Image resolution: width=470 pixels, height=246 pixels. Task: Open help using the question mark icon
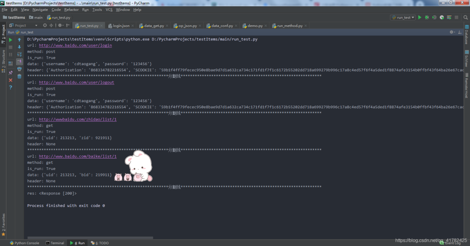tap(10, 87)
